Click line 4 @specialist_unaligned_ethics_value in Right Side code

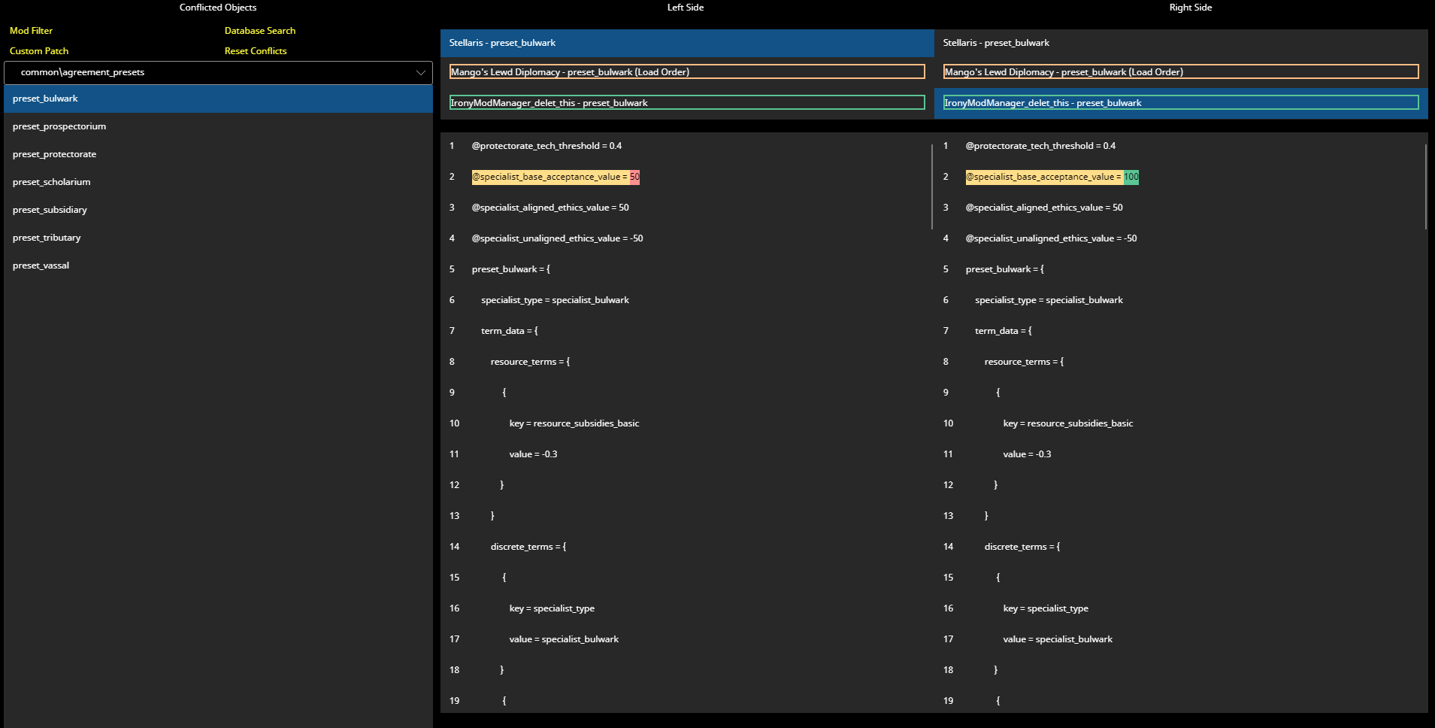1051,238
